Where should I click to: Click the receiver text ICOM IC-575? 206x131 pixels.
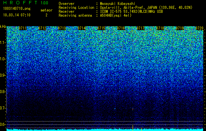(111, 11)
